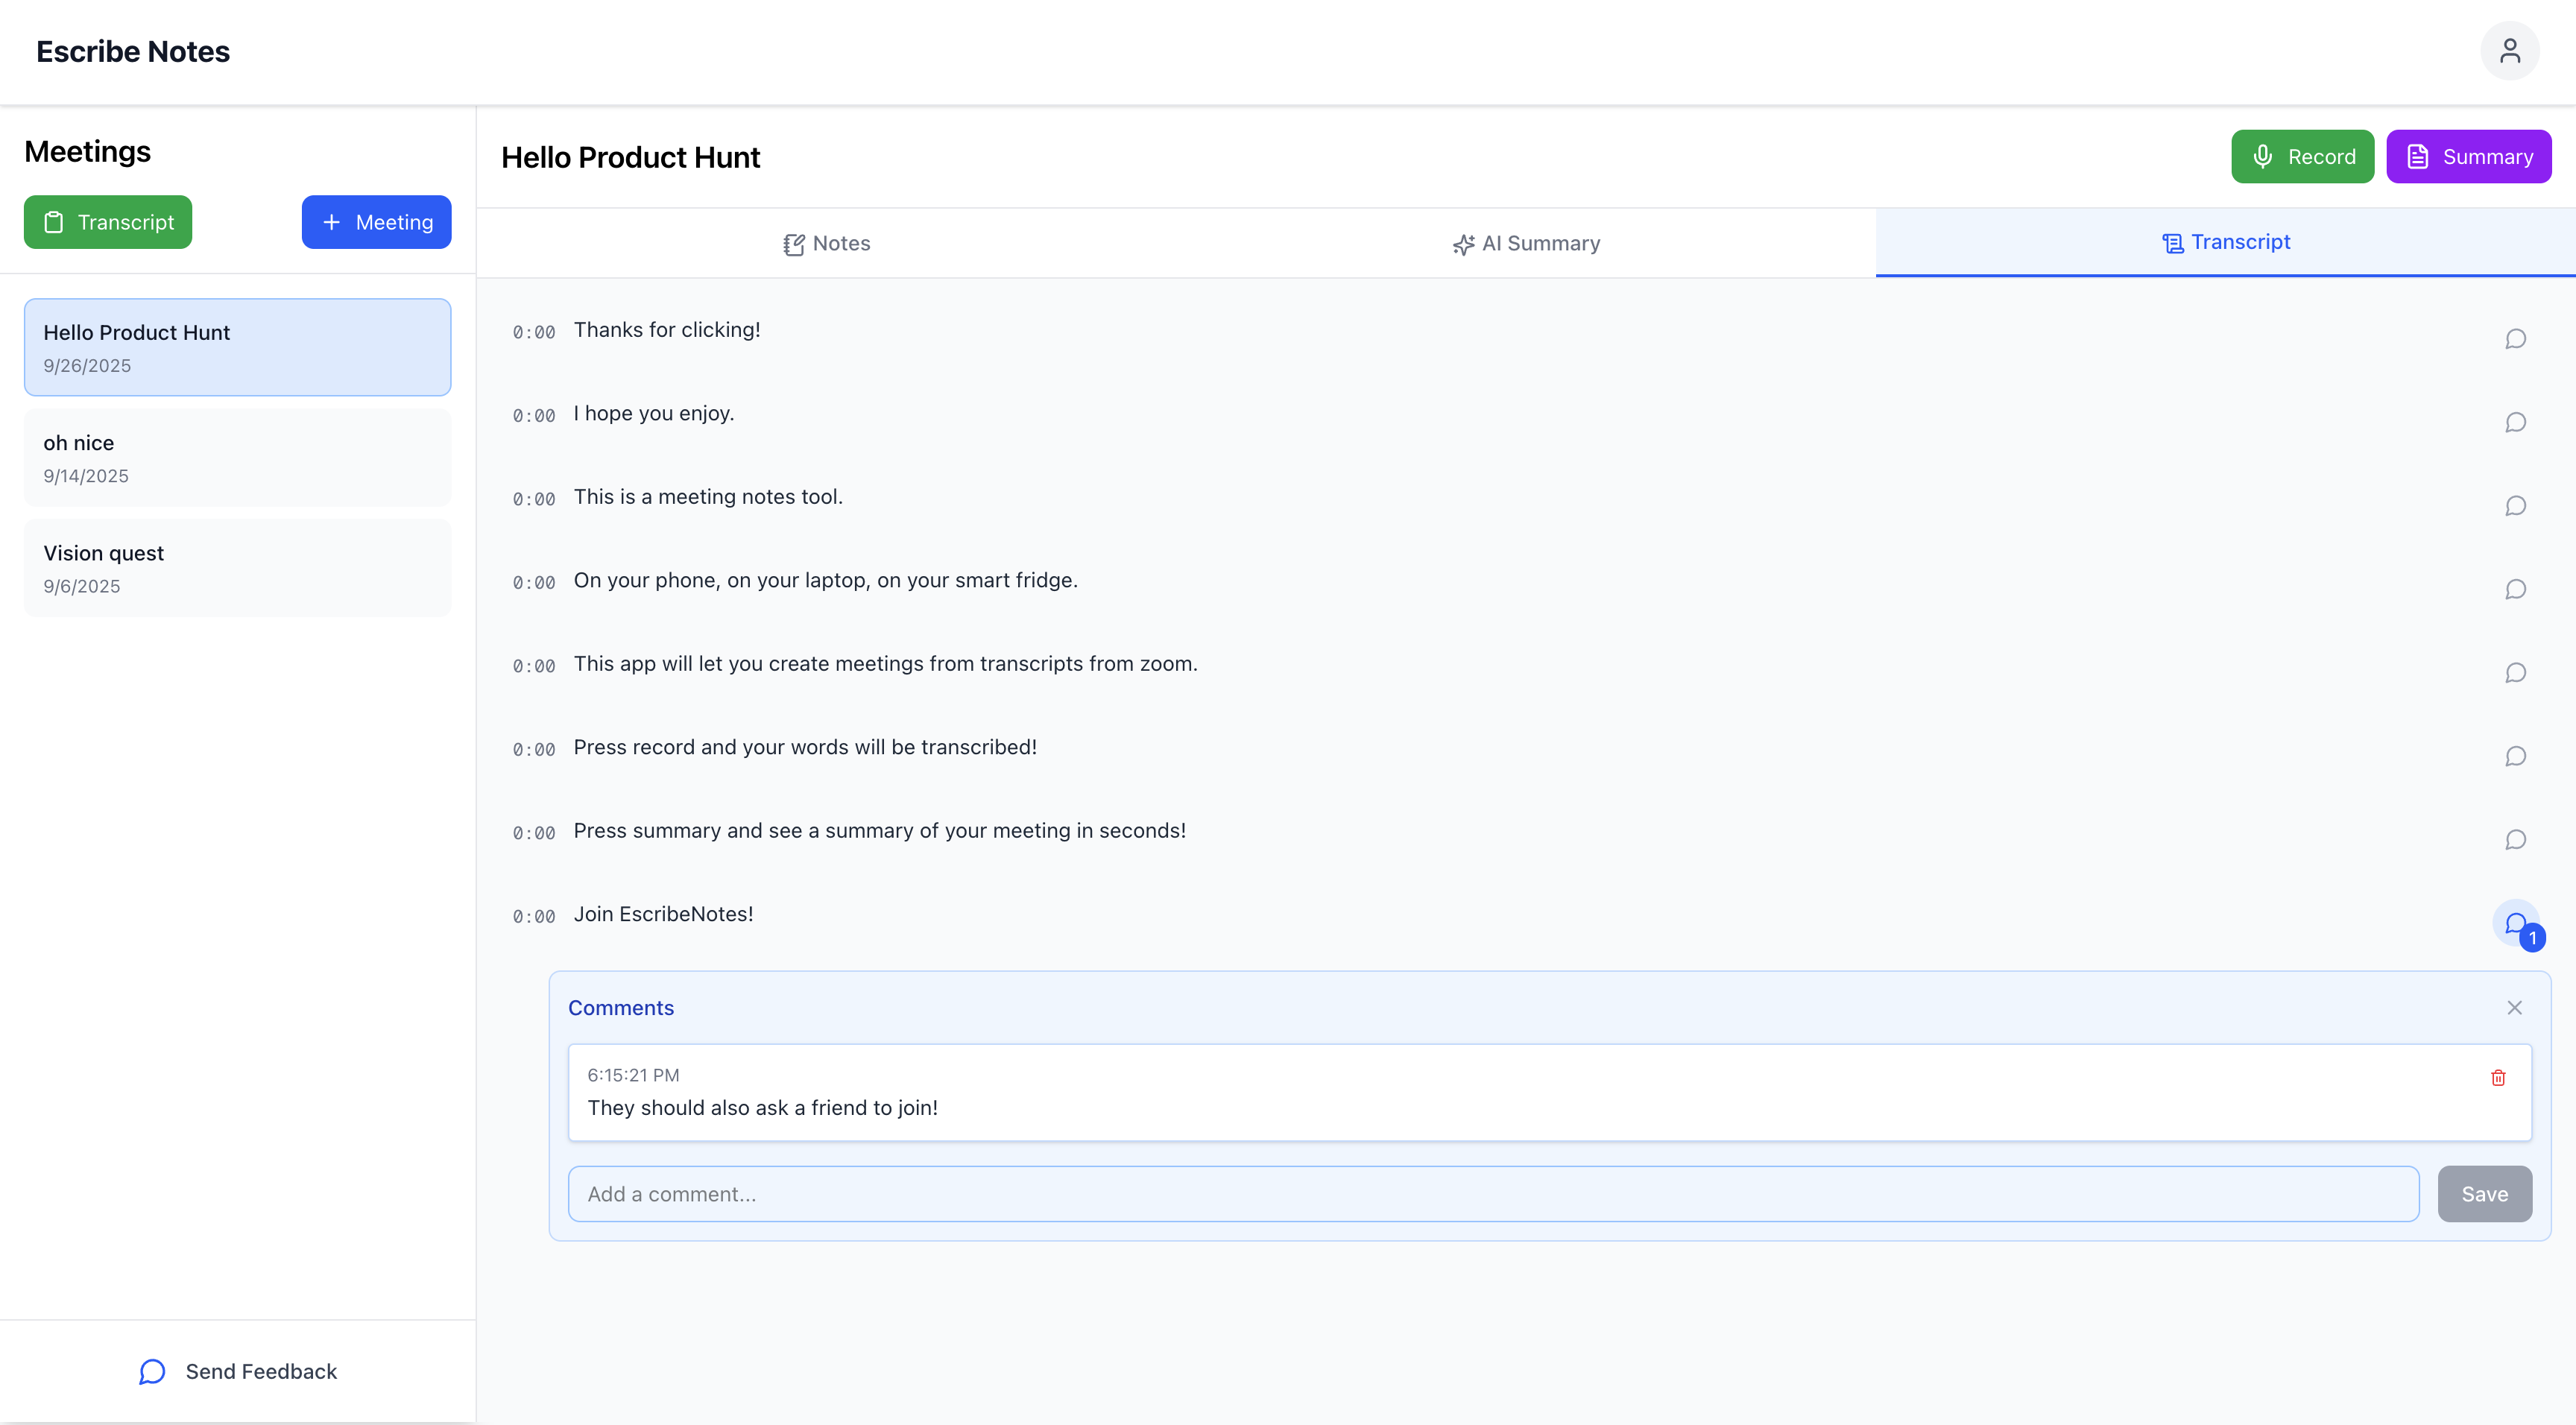
Task: Close the Comments panel
Action: [2514, 1008]
